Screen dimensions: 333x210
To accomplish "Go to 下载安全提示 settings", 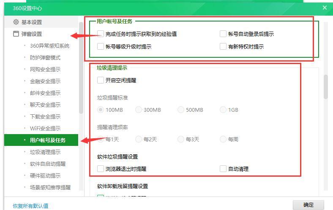I will point(45,116).
